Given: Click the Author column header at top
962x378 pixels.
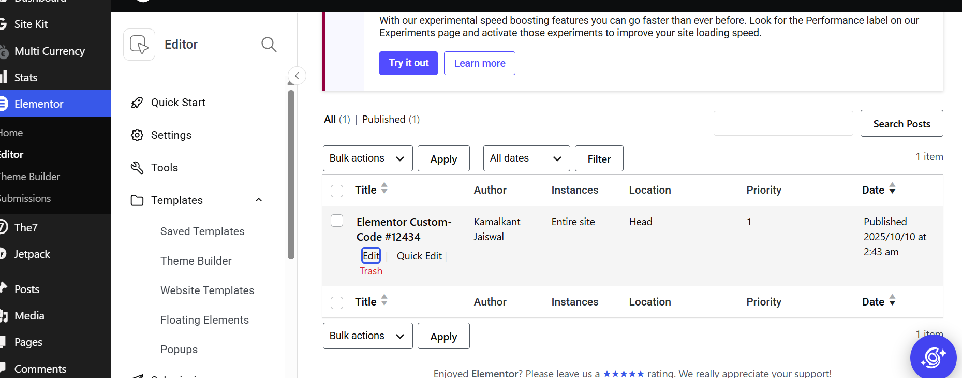Looking at the screenshot, I should tap(490, 190).
